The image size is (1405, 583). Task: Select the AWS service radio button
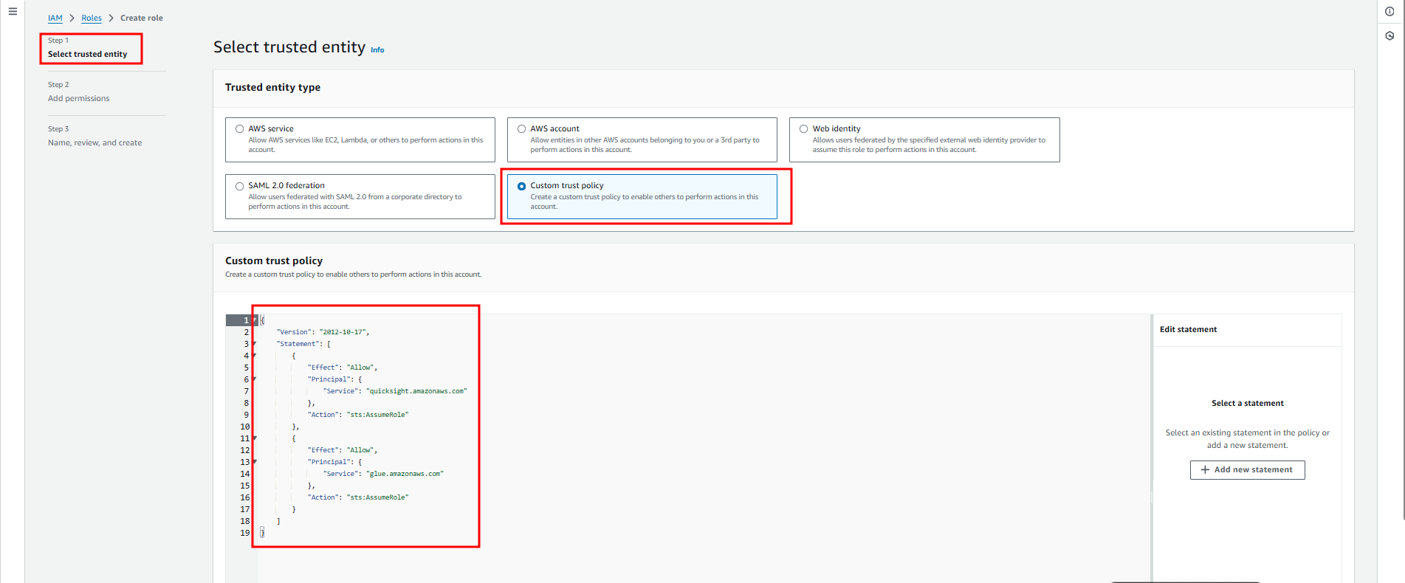click(239, 129)
